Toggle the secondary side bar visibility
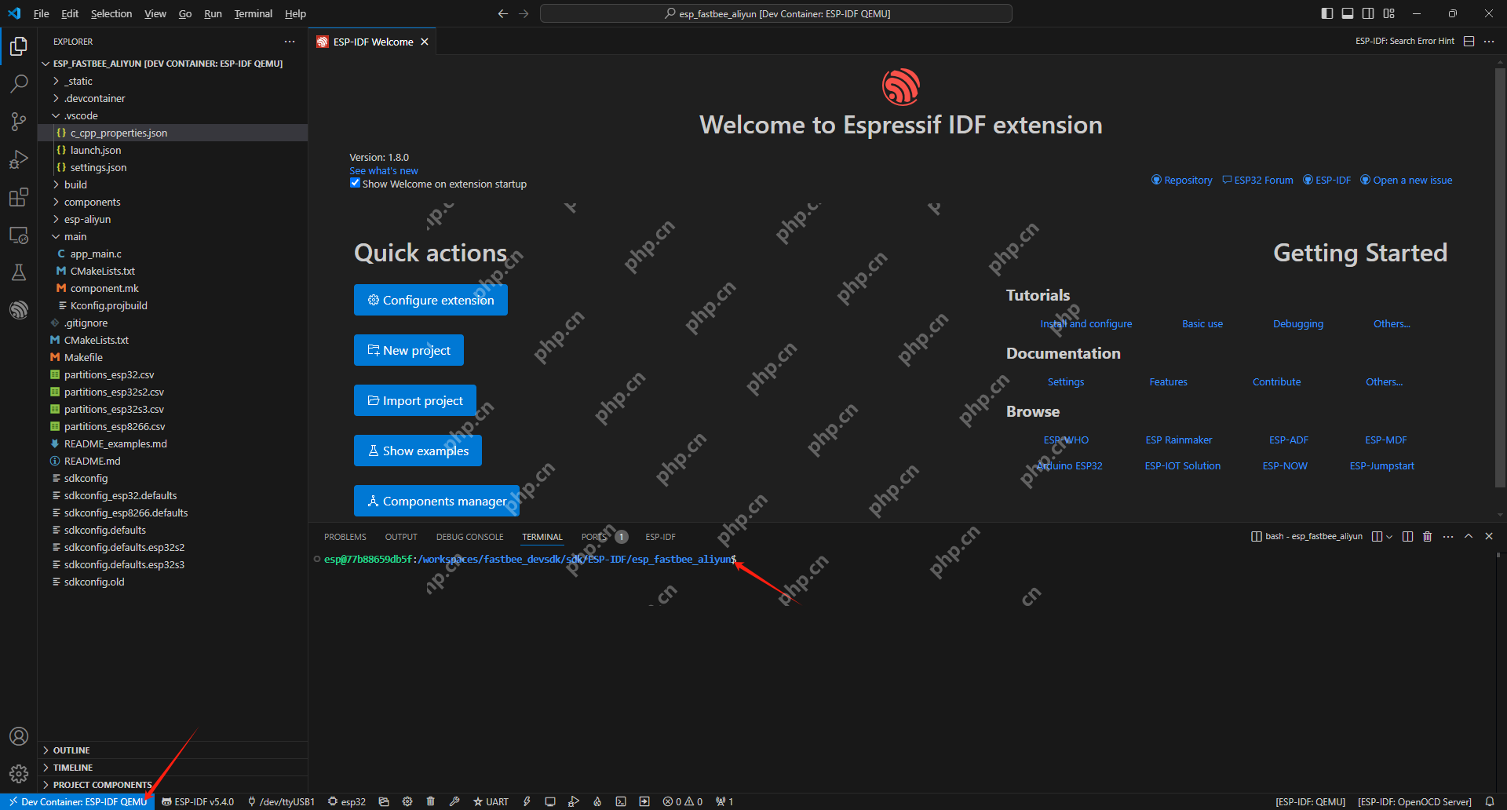 [1368, 13]
